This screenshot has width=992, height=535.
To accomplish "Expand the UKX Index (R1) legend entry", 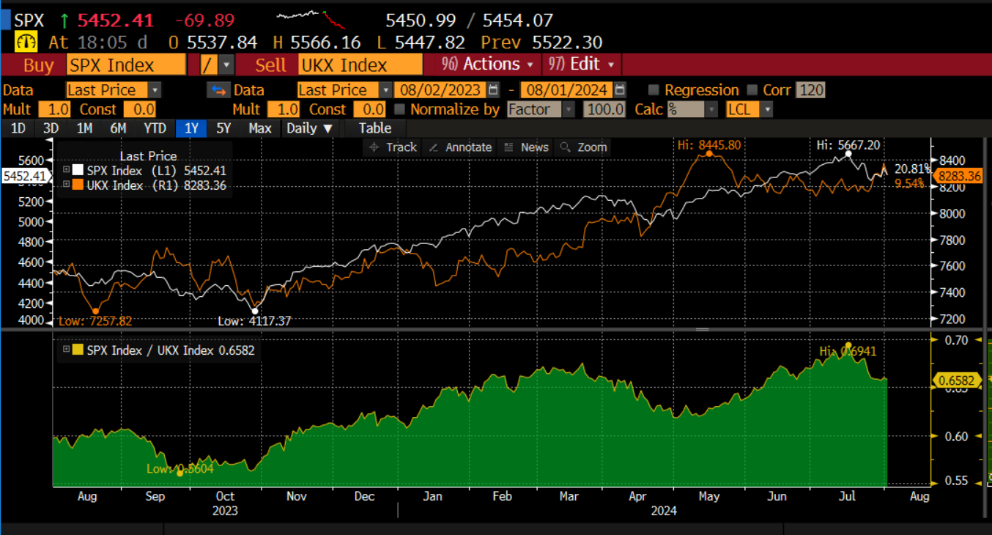I will (67, 185).
